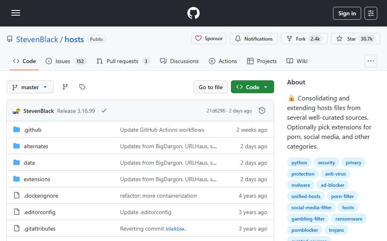Screen dimensions: 387x241
Task: Open Notifications for this repo
Action: (x=254, y=39)
